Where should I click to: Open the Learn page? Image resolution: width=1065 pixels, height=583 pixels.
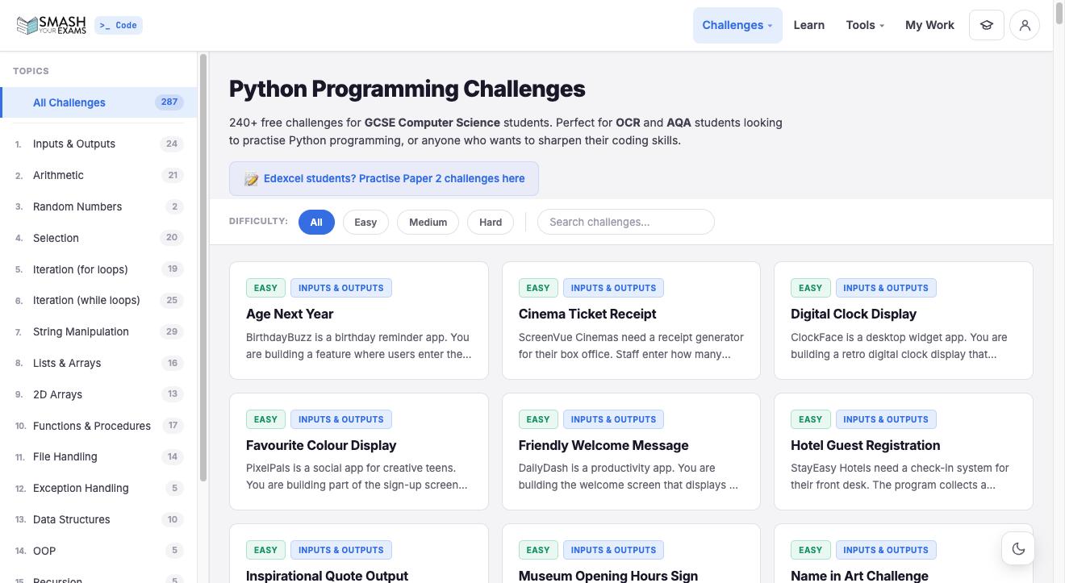808,25
